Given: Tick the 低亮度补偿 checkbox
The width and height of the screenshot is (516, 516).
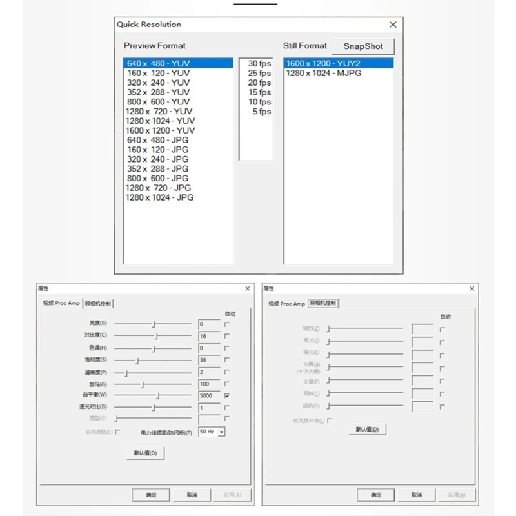Looking at the screenshot, I should click(x=330, y=421).
